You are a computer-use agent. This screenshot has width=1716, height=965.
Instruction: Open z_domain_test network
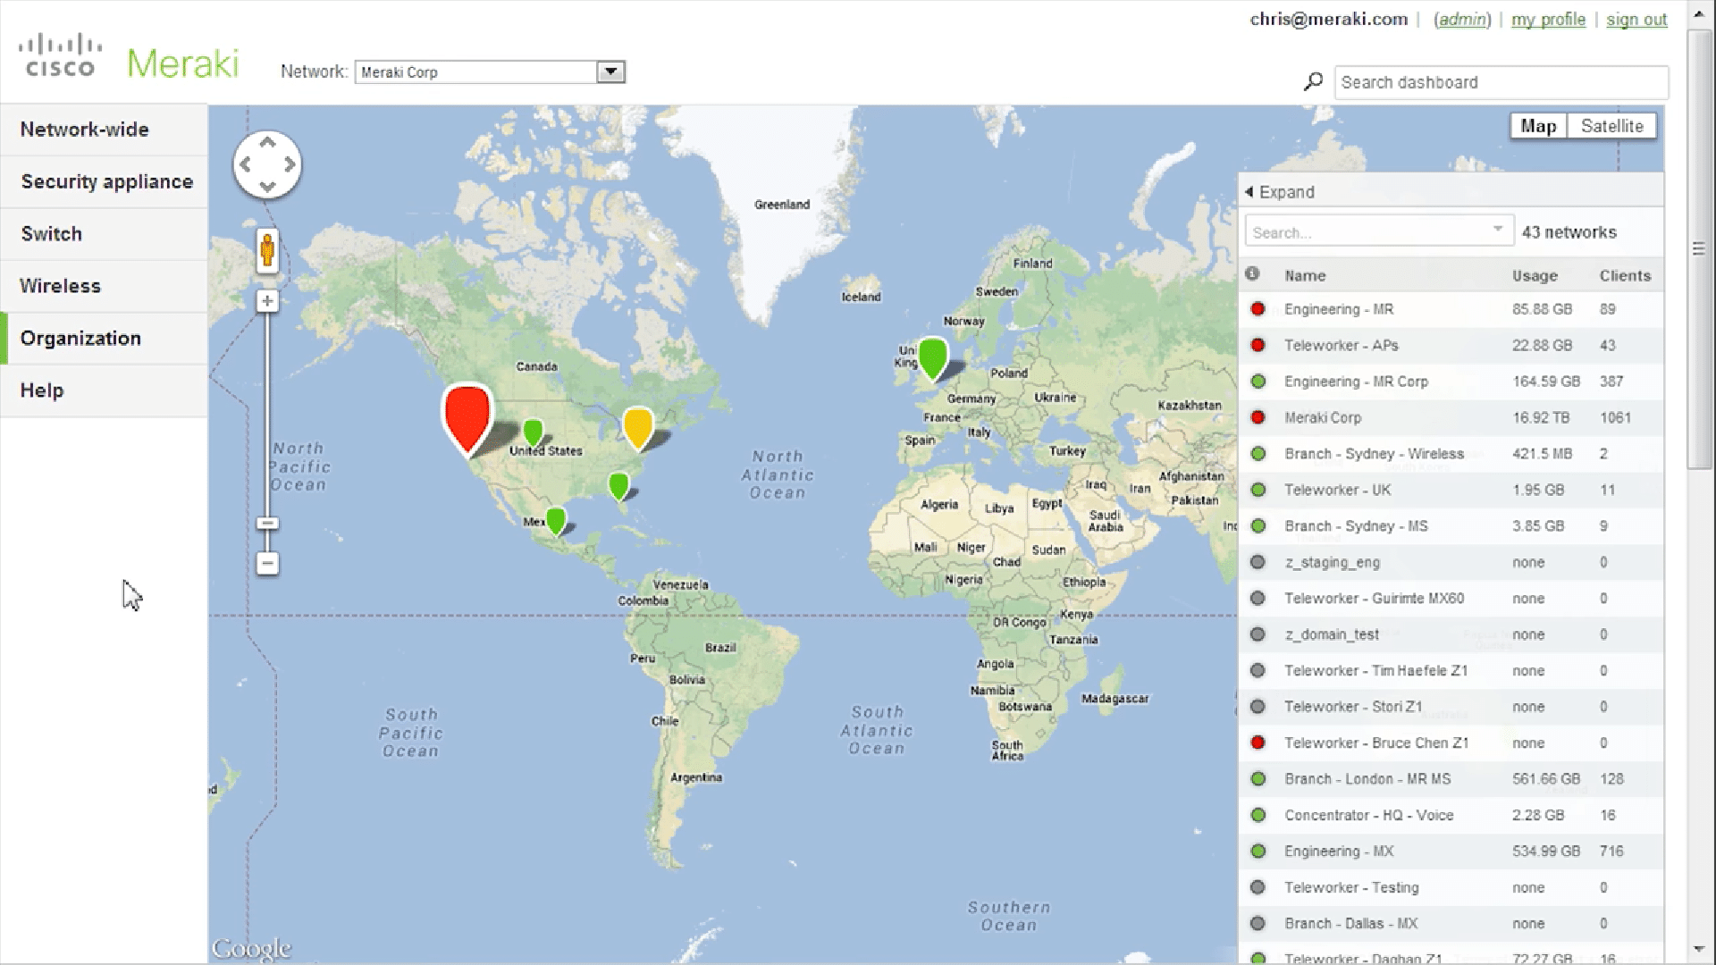[x=1332, y=634]
